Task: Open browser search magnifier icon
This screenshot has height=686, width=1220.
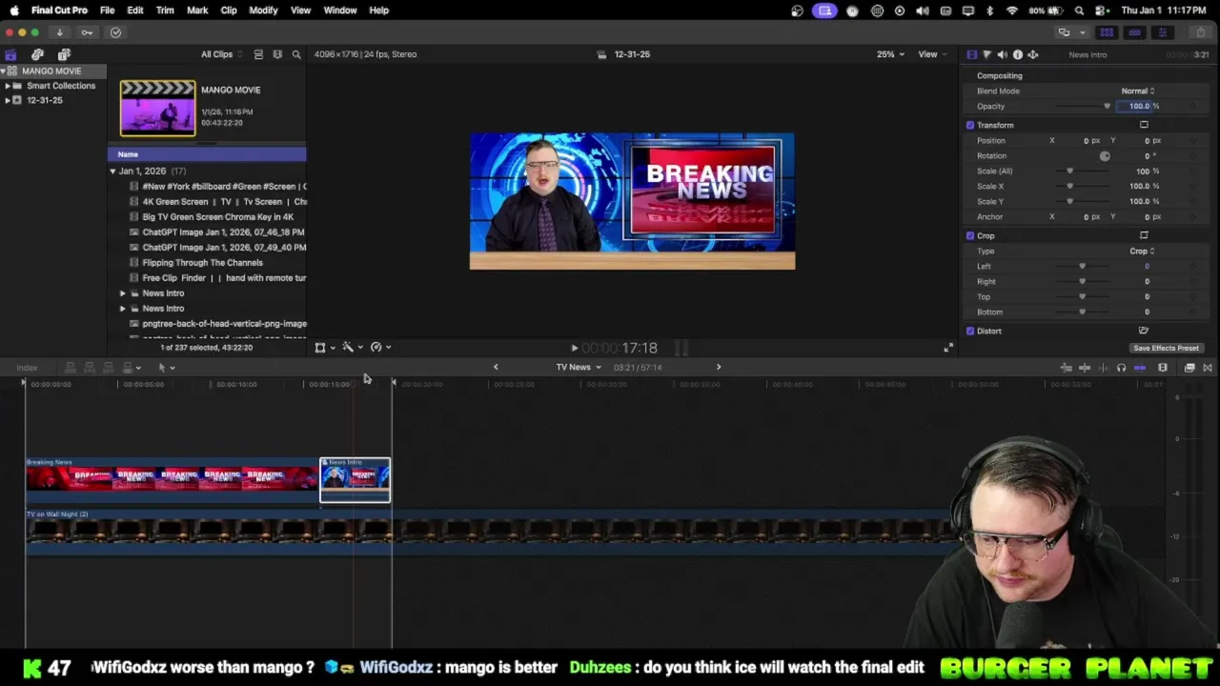Action: coord(296,54)
